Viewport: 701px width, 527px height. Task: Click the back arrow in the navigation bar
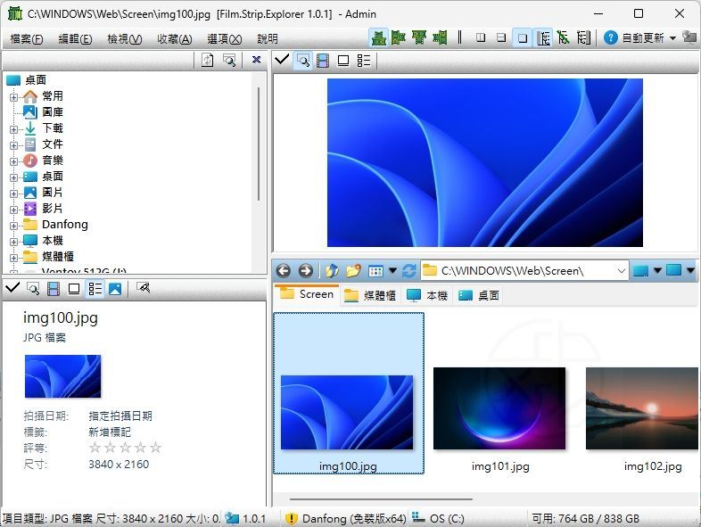point(284,271)
